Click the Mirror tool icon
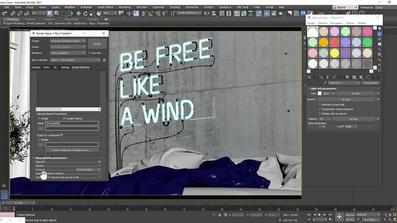This screenshot has height=223, width=397. 207,13
